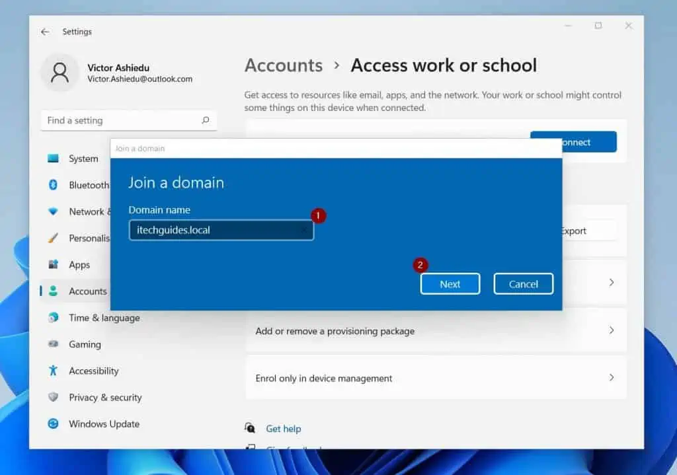Cancel the Join a domain dialog
Viewport: 677px width, 475px height.
point(523,283)
